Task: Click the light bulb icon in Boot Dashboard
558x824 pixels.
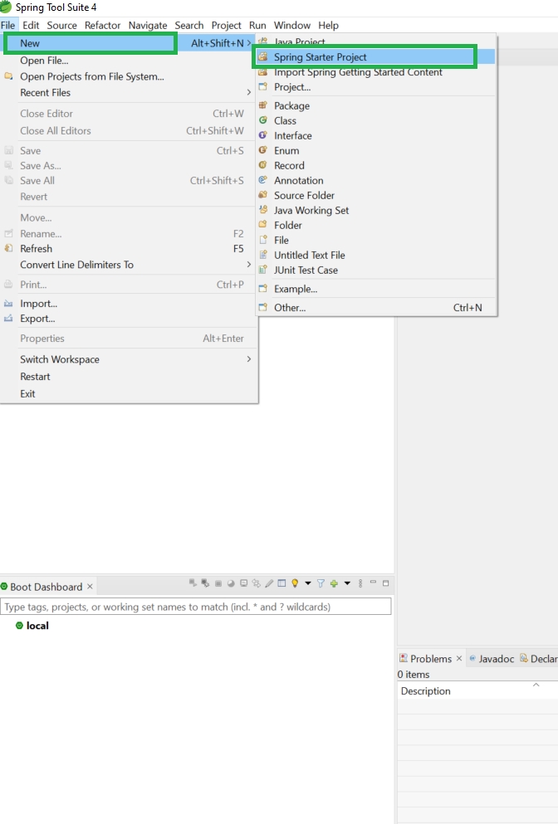Action: (x=295, y=583)
